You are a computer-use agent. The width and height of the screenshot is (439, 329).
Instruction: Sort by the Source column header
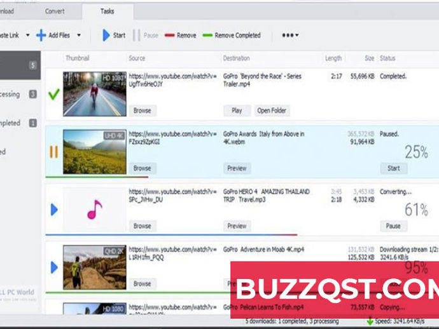pos(137,58)
